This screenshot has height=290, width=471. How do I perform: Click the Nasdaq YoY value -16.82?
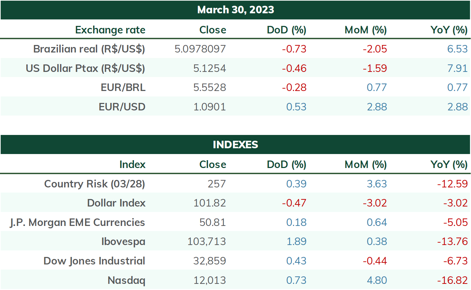452,280
